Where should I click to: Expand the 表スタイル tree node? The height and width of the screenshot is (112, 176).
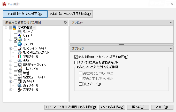tap(11, 81)
